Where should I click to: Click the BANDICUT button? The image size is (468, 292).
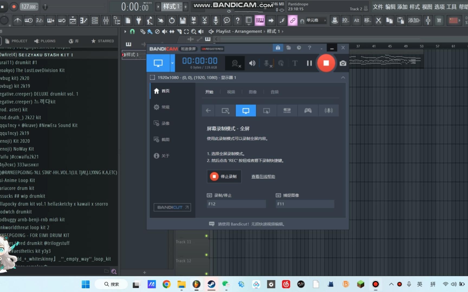click(x=172, y=207)
